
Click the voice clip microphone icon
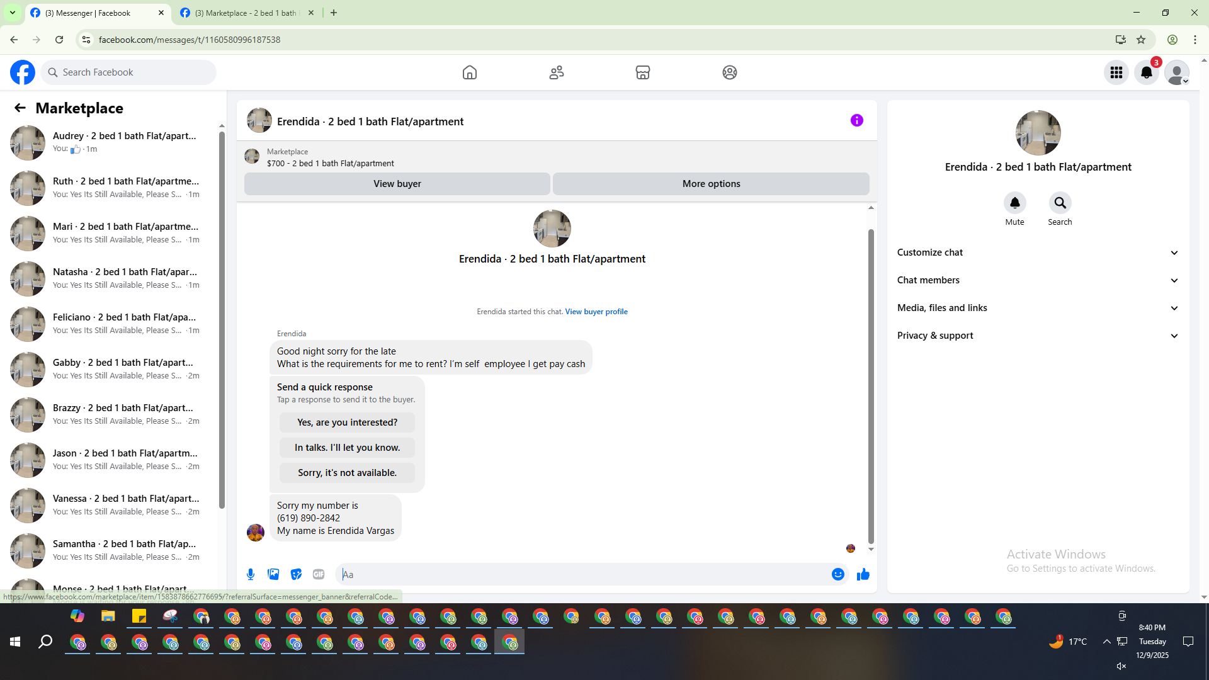tap(251, 574)
